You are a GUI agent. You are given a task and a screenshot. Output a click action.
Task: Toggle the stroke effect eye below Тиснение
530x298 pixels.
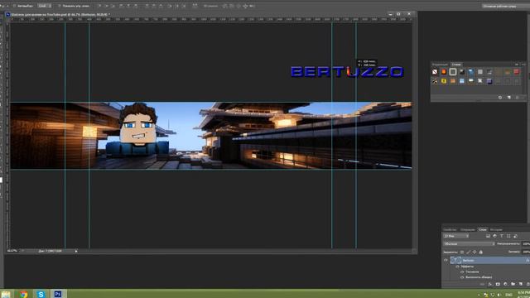click(x=462, y=277)
